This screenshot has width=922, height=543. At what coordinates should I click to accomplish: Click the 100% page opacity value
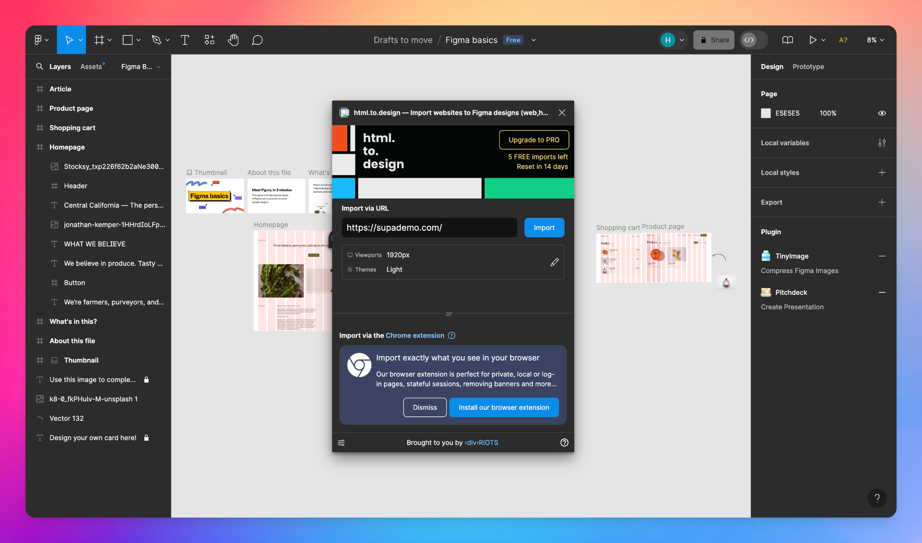828,113
